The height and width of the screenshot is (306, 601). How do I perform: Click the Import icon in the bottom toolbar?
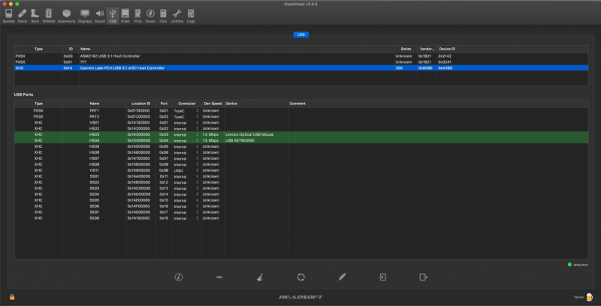coord(382,277)
